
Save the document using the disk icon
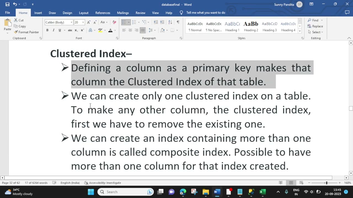[7, 4]
